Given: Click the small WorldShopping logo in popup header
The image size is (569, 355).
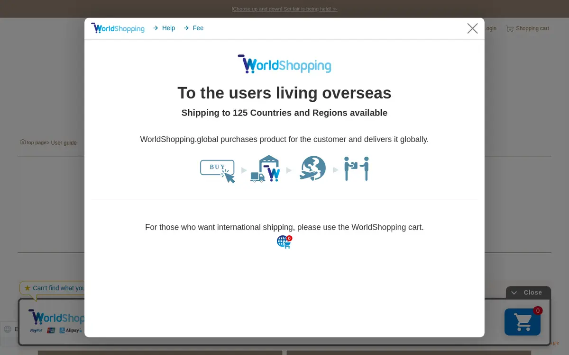Looking at the screenshot, I should pos(118,28).
